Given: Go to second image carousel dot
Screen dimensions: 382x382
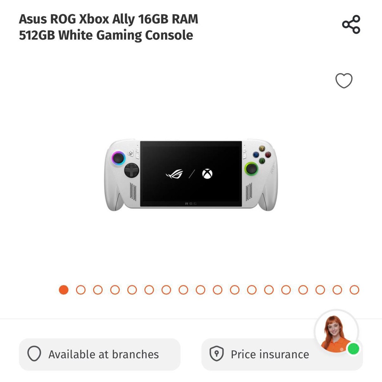Looking at the screenshot, I should [81, 290].
